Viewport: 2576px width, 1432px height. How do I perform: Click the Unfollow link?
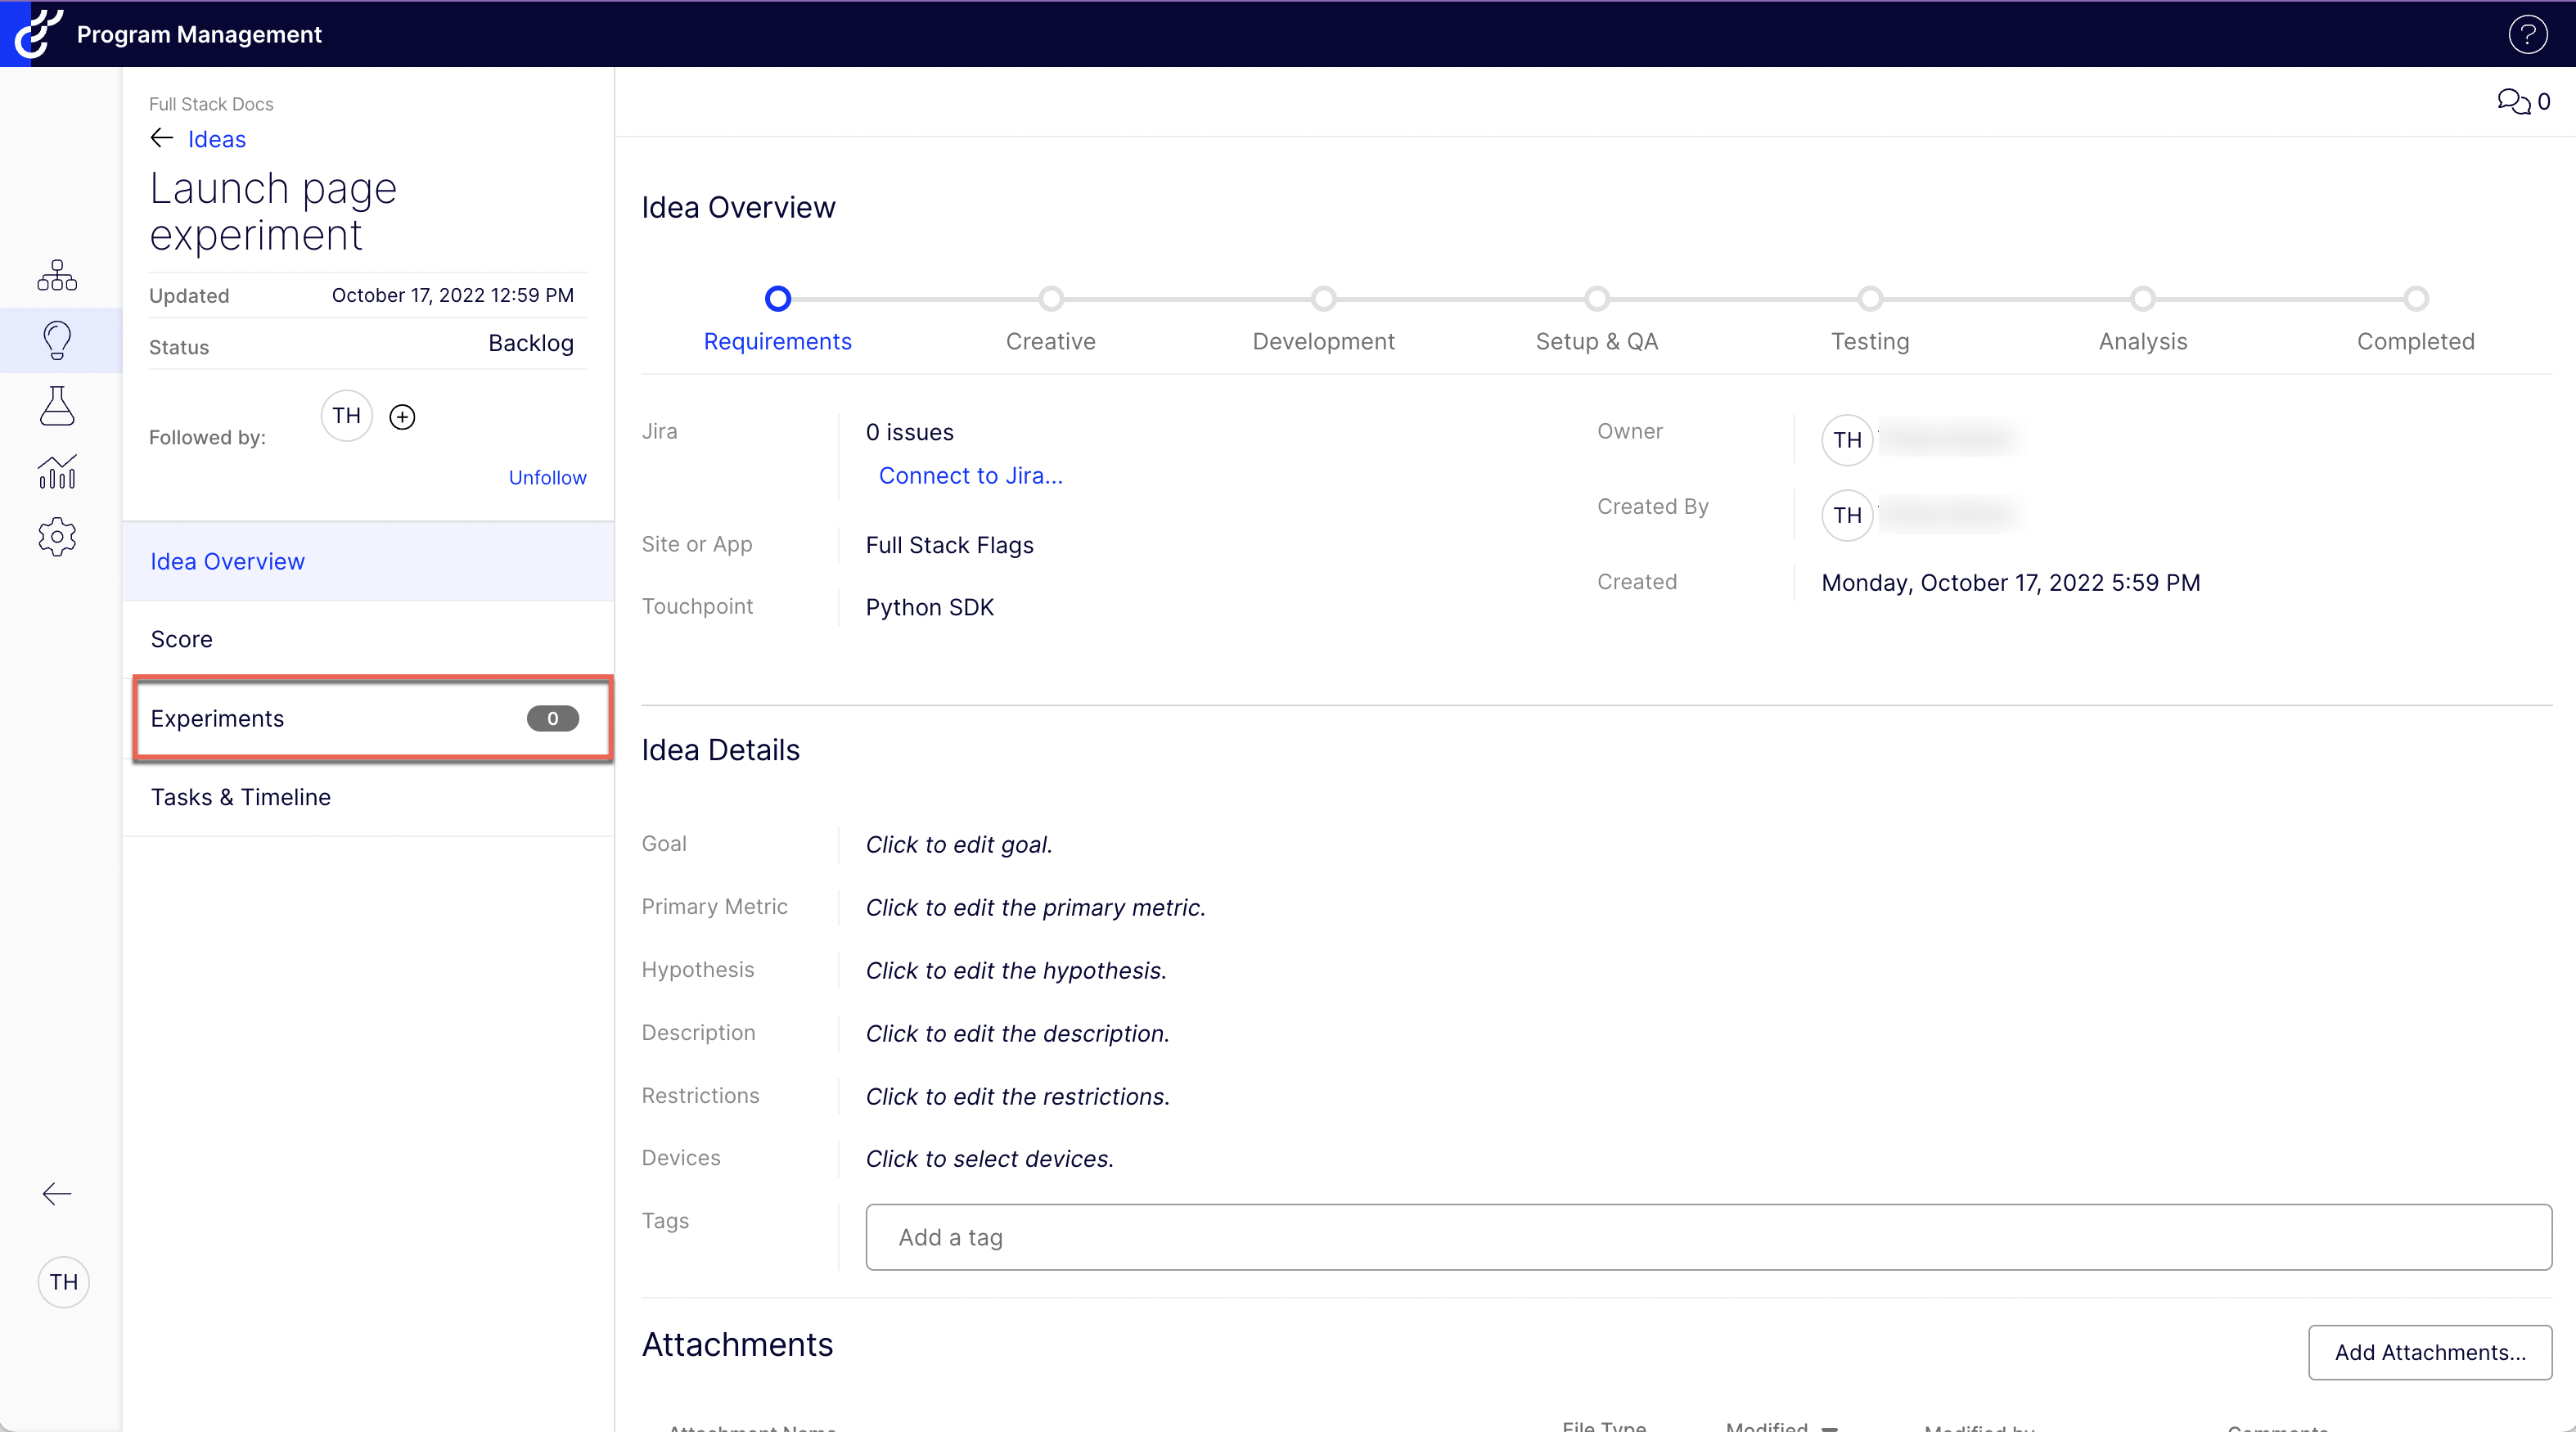point(547,477)
